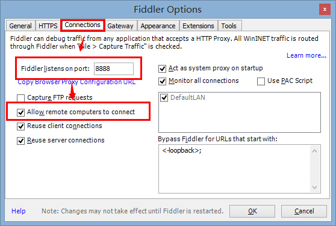
Task: Open the Extensions tab
Action: 198,26
